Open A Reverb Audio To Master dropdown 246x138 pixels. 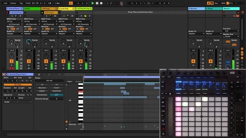(x=196, y=34)
